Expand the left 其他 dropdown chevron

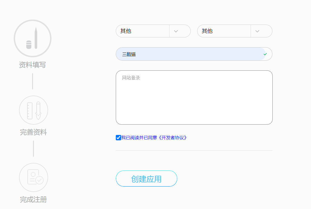click(176, 31)
